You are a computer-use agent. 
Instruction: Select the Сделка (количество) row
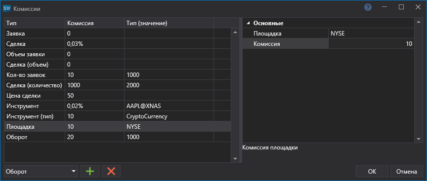click(x=118, y=85)
